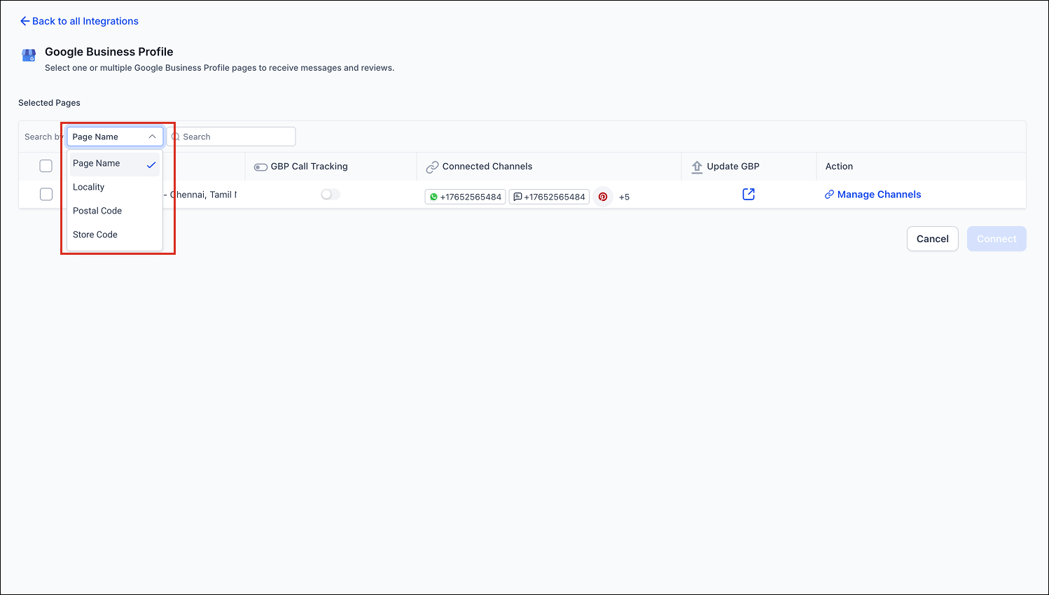Tick the checkbox for the Chennai page row
The height and width of the screenshot is (595, 1049).
tap(46, 195)
